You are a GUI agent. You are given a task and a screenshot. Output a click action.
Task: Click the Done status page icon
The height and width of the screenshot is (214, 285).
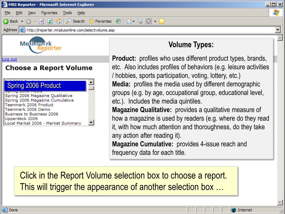(5, 210)
